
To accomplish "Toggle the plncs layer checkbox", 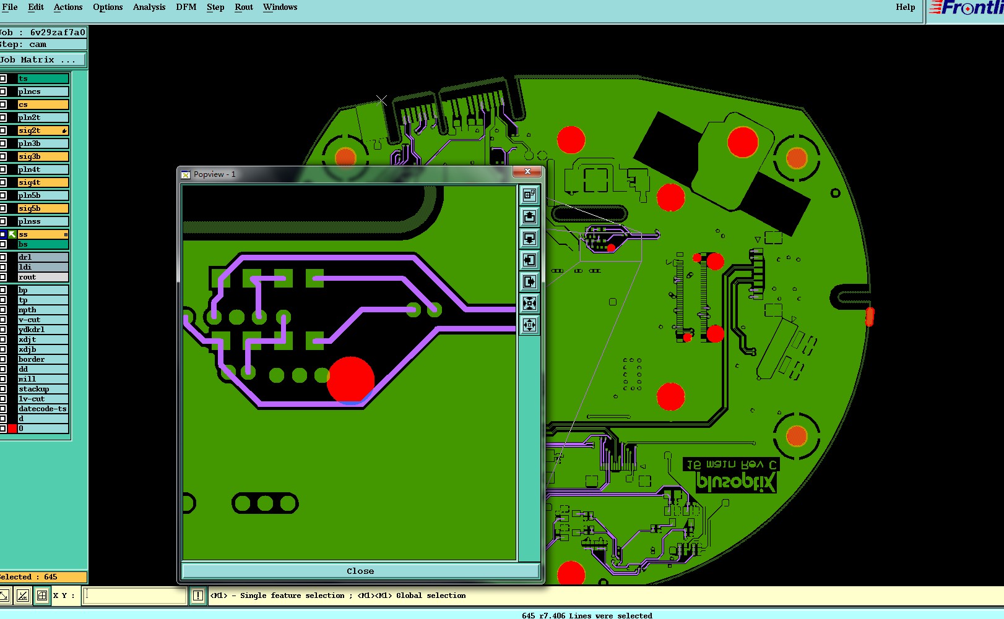I will tap(3, 92).
